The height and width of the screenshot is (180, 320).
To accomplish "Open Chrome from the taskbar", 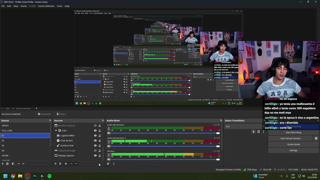I will point(13,176).
